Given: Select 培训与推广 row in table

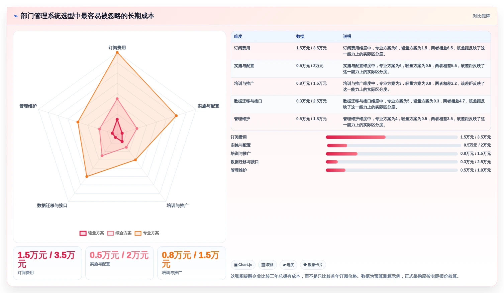Looking at the screenshot, I should tap(361, 86).
